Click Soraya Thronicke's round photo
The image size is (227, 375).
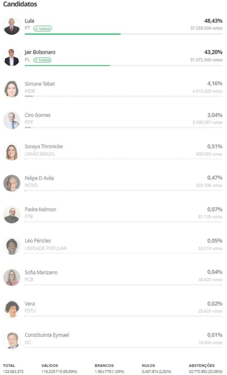(x=12, y=152)
